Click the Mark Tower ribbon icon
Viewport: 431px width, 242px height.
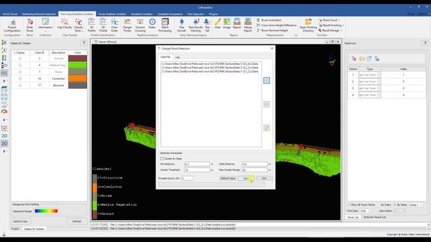(30, 26)
